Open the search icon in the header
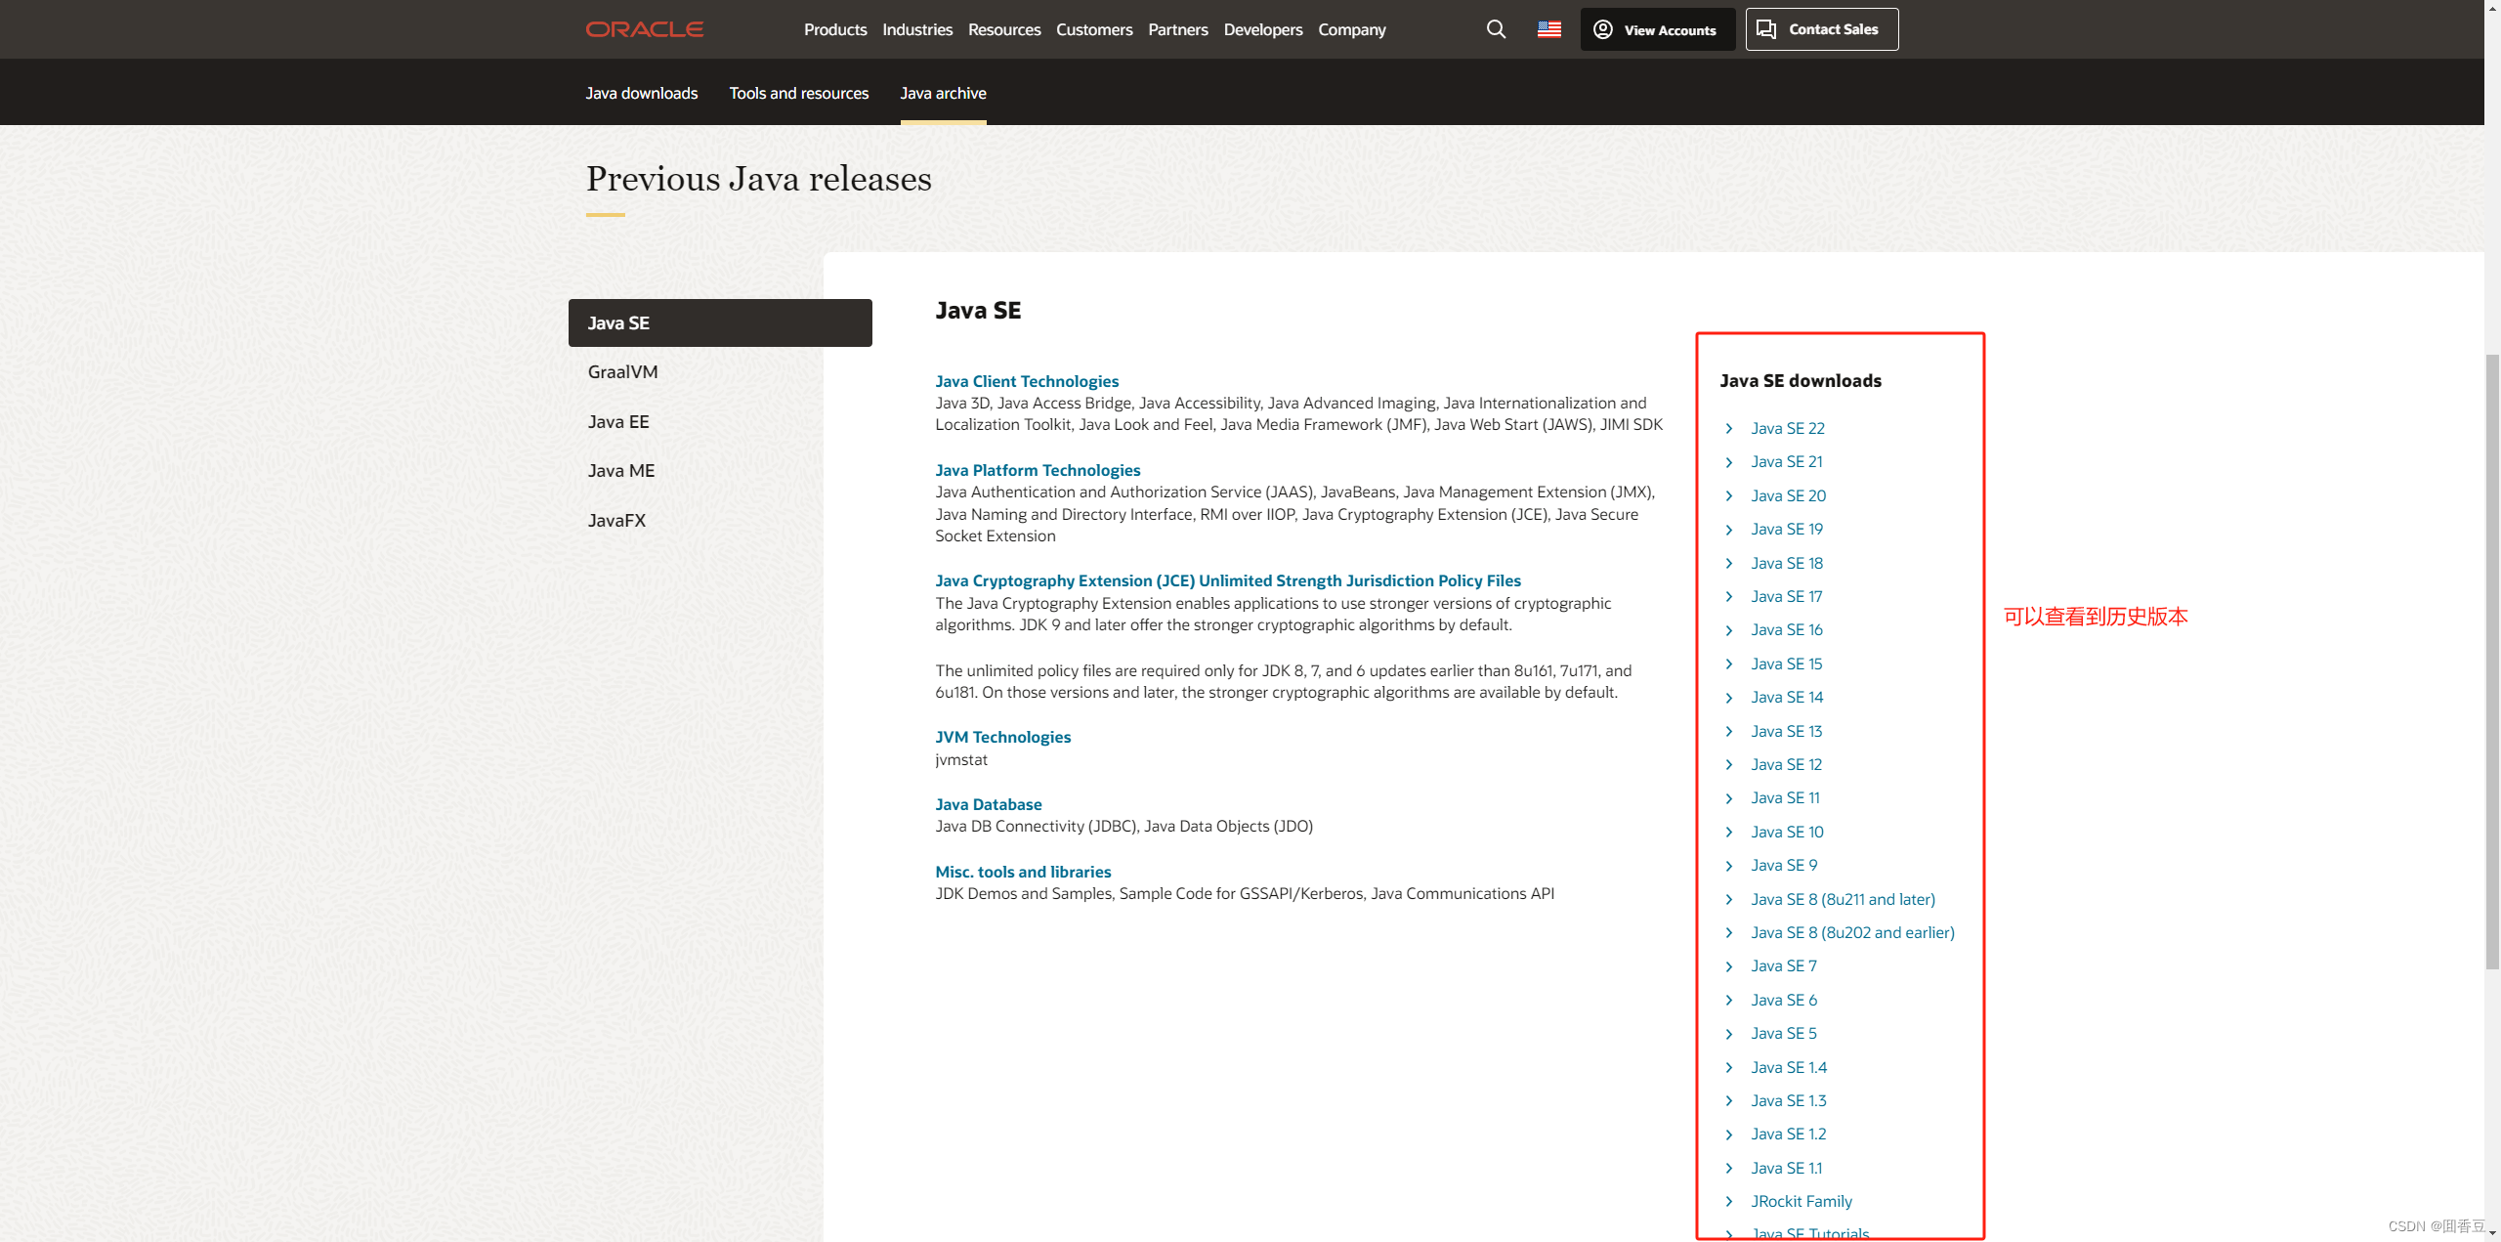This screenshot has width=2501, height=1242. click(x=1495, y=29)
